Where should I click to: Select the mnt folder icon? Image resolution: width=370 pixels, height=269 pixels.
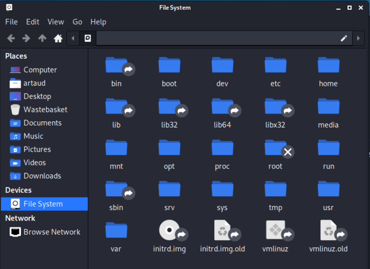116,148
